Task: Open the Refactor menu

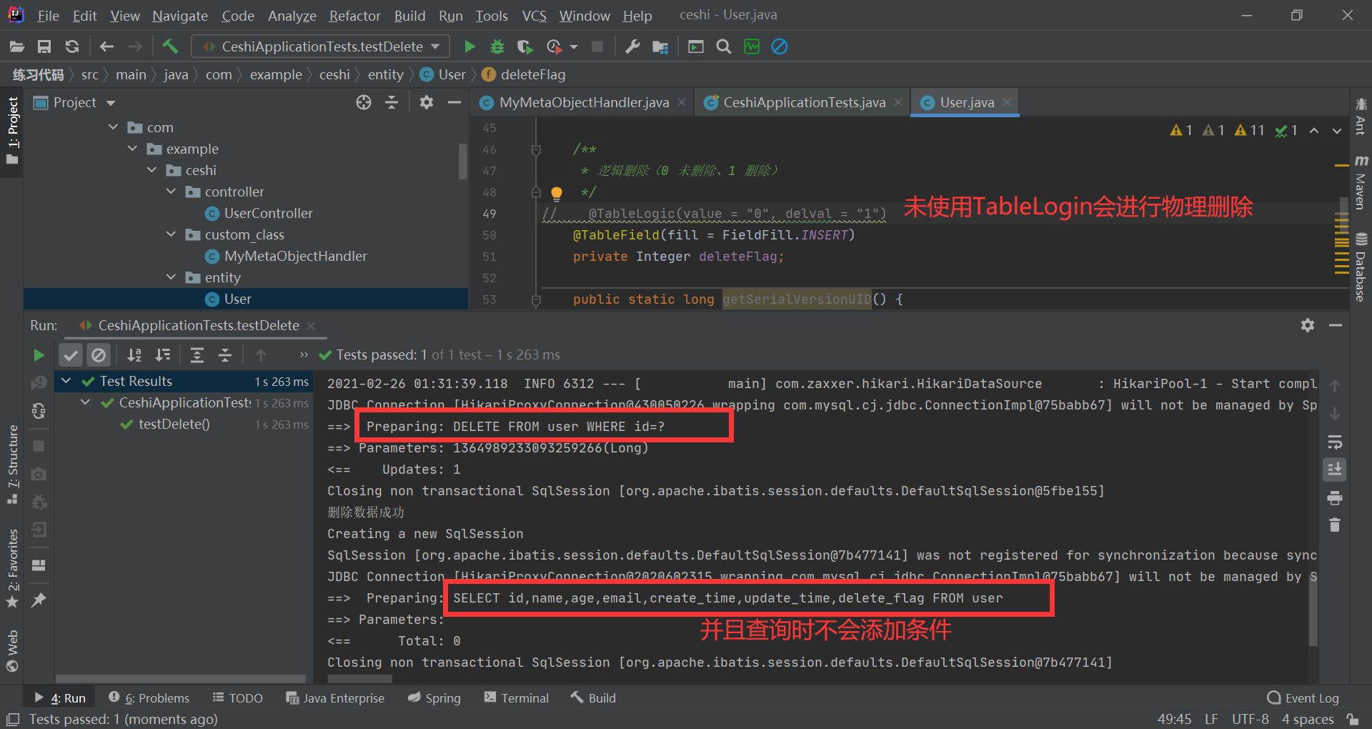Action: [354, 16]
